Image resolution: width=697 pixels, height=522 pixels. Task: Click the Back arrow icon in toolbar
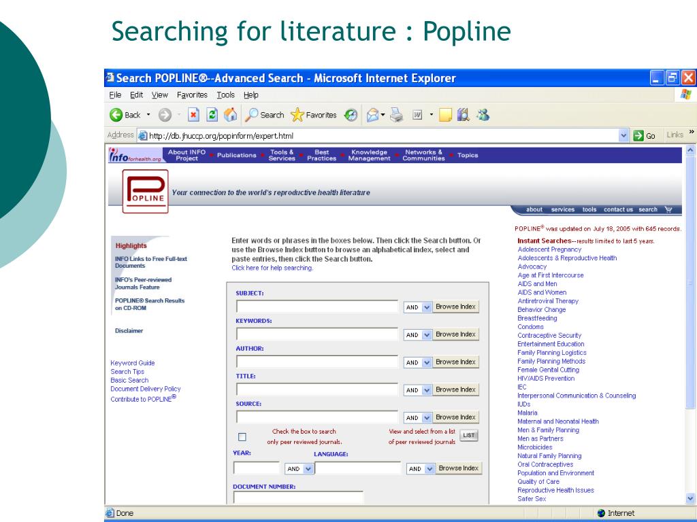(116, 115)
